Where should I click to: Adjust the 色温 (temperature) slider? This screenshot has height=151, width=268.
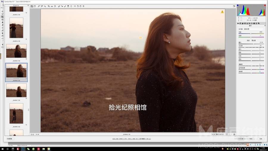click(x=251, y=33)
